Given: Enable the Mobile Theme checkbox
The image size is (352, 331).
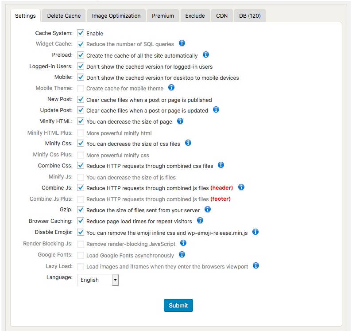Looking at the screenshot, I should click(81, 88).
